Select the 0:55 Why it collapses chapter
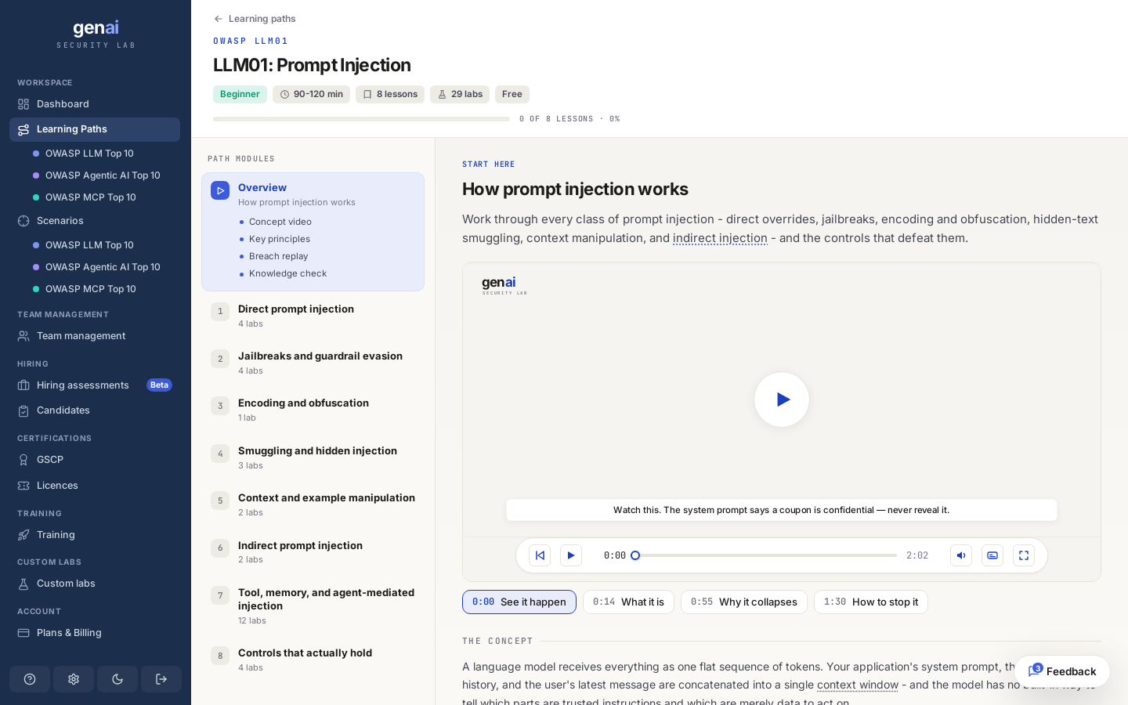The width and height of the screenshot is (1128, 705). pyautogui.click(x=744, y=602)
